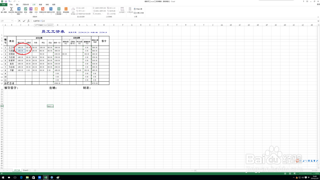This screenshot has width=320, height=180.
Task: Confirm formula entry with checkmark button
Action: (x=24, y=21)
